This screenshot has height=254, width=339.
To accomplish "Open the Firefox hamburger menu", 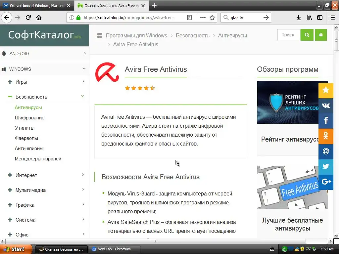I will point(333,18).
